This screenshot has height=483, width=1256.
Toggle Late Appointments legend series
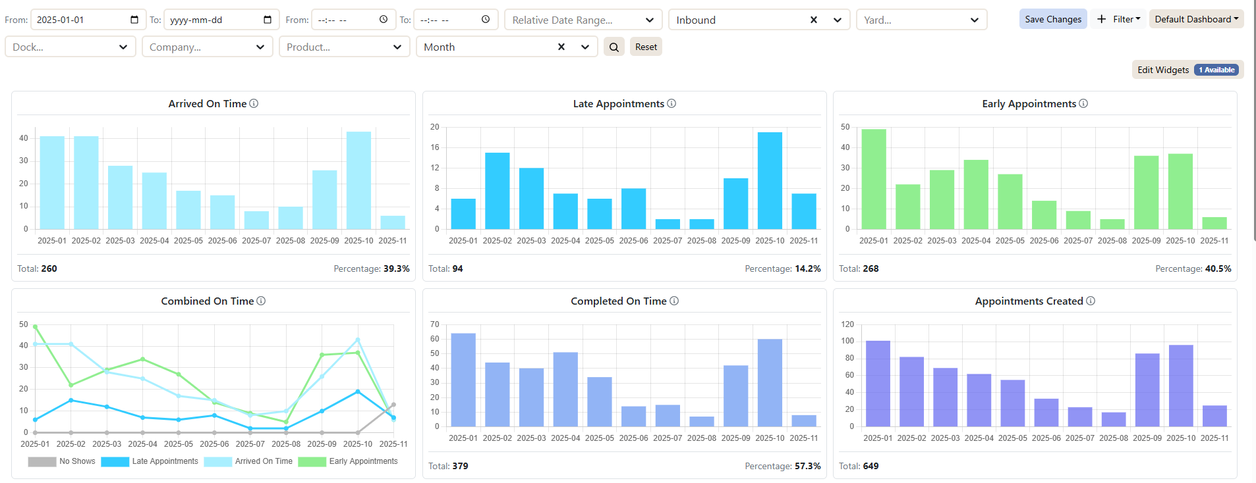[x=150, y=461]
